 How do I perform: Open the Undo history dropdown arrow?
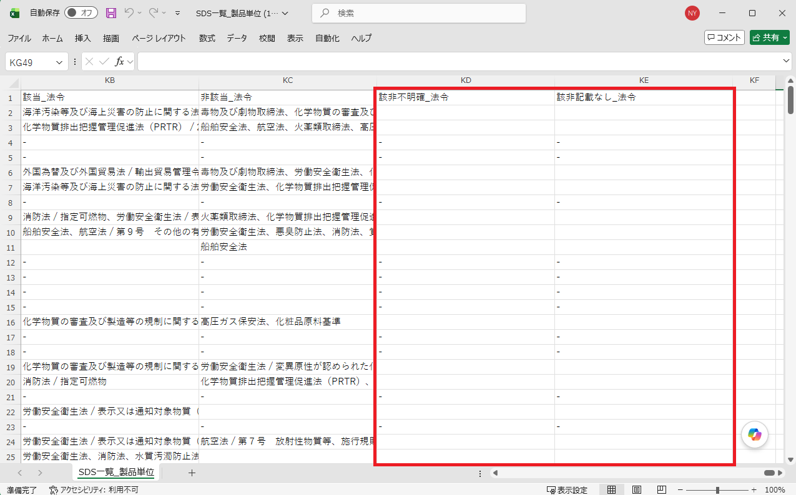(139, 13)
